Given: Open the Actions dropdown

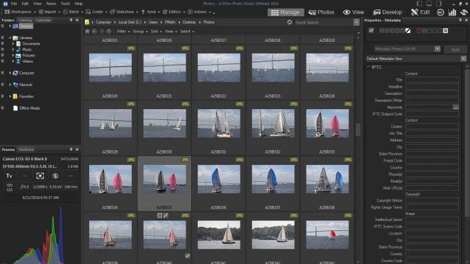Looking at the screenshot, I should [199, 12].
